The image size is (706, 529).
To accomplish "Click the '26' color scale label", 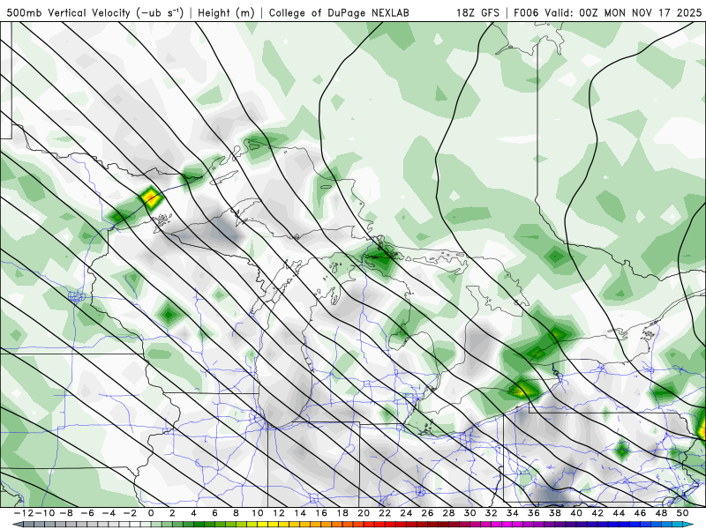I will pyautogui.click(x=427, y=513).
